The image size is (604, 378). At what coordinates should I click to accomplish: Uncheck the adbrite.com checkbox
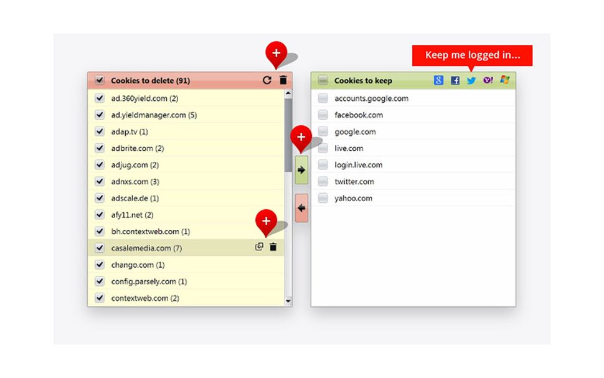coord(100,148)
